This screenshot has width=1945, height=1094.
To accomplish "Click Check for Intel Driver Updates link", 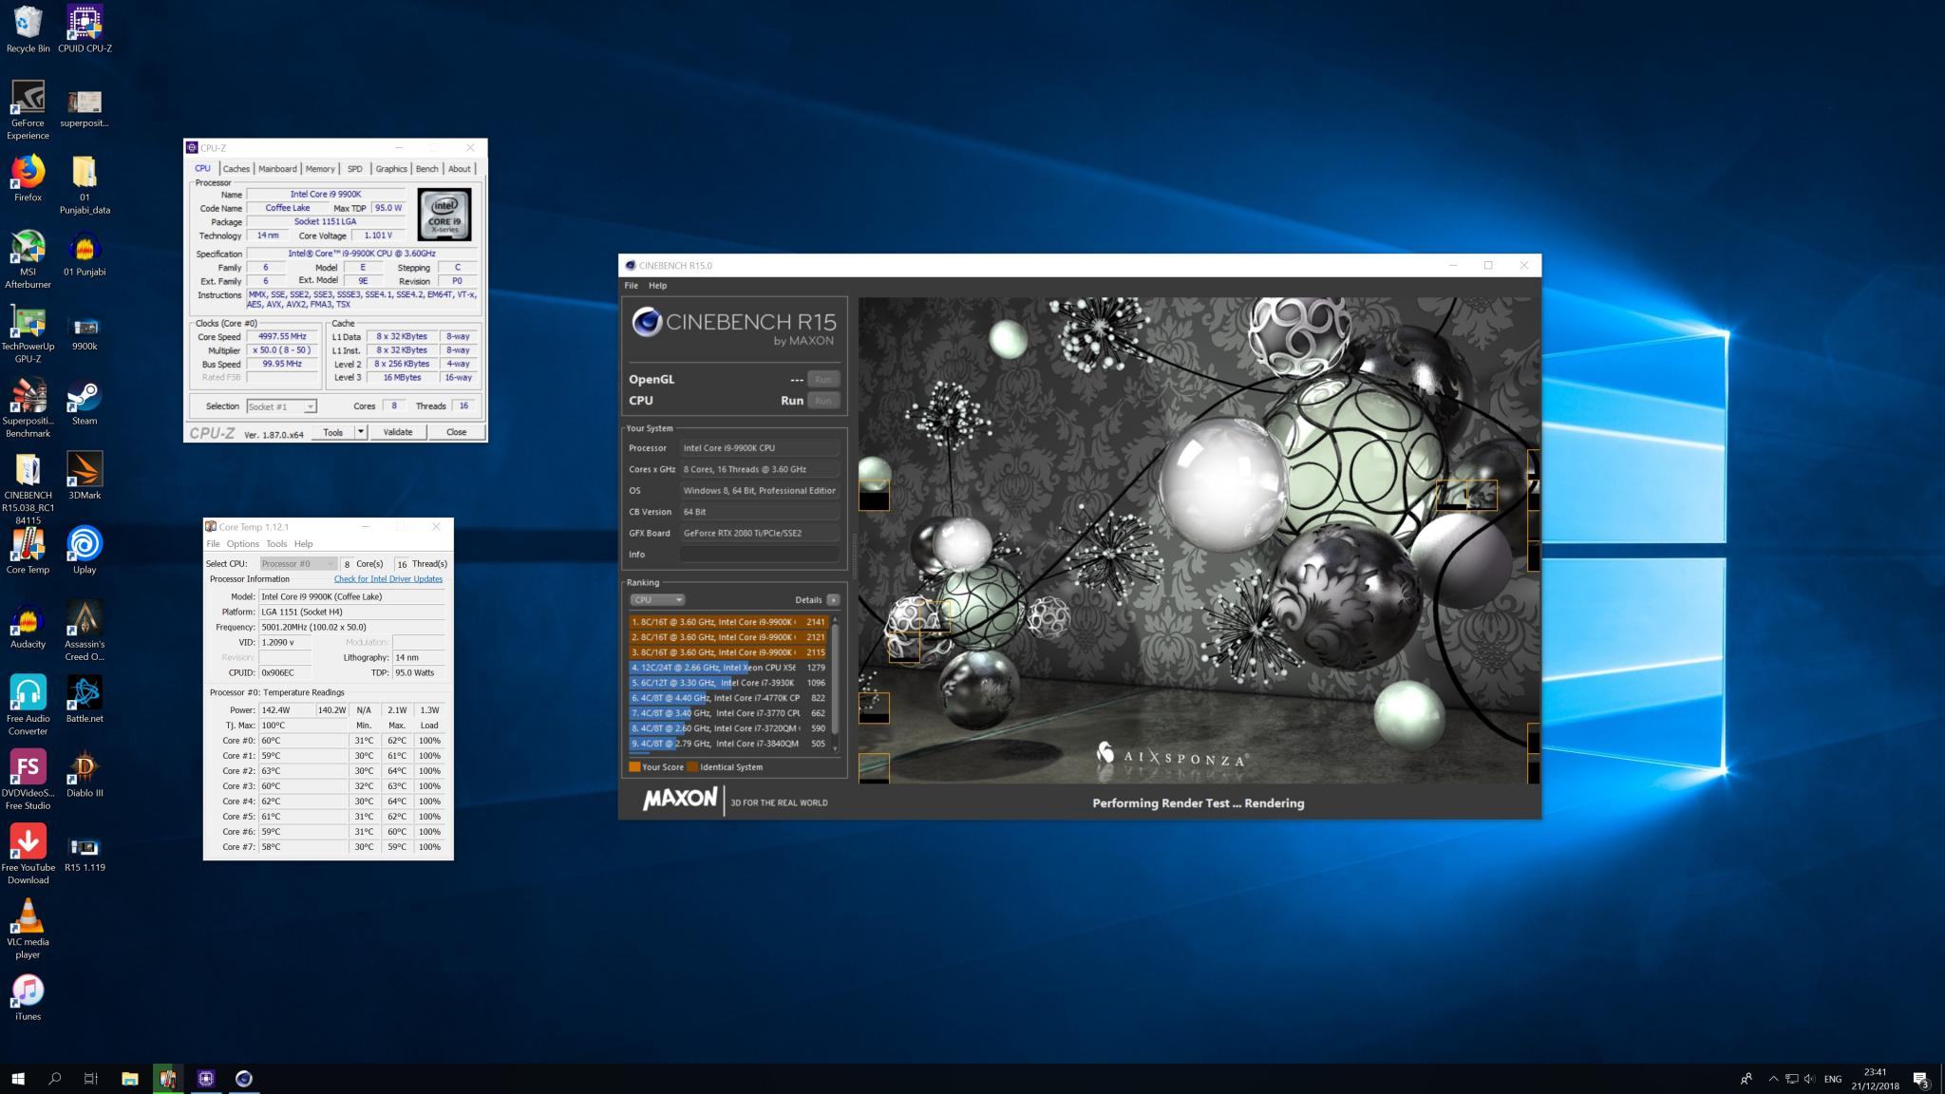I will 388,579.
